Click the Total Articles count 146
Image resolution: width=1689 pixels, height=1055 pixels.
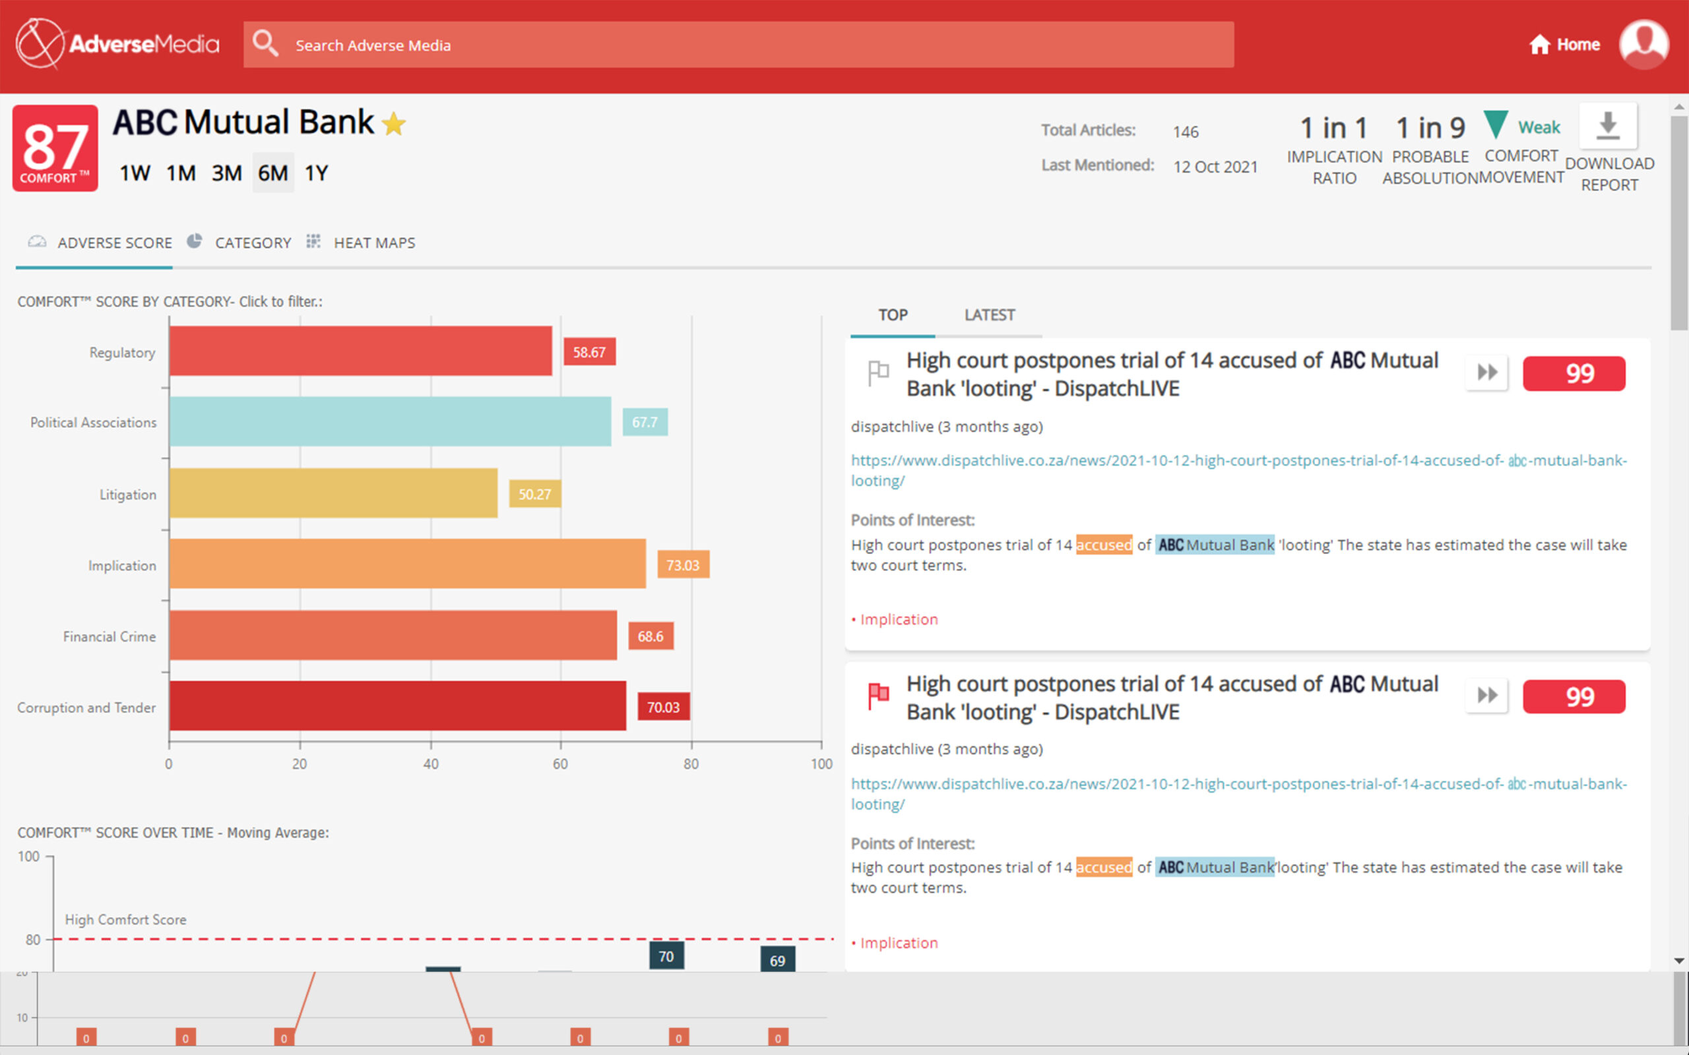point(1186,132)
